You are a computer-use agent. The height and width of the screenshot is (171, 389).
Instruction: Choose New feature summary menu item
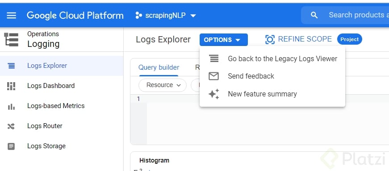pyautogui.click(x=272, y=94)
